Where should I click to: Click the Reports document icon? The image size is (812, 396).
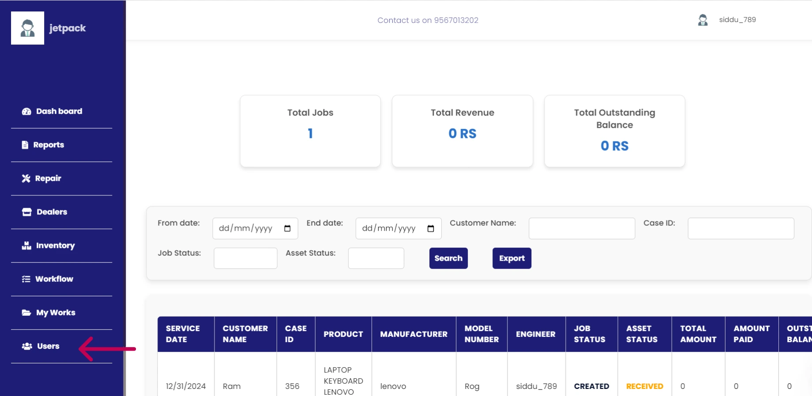[x=25, y=145]
